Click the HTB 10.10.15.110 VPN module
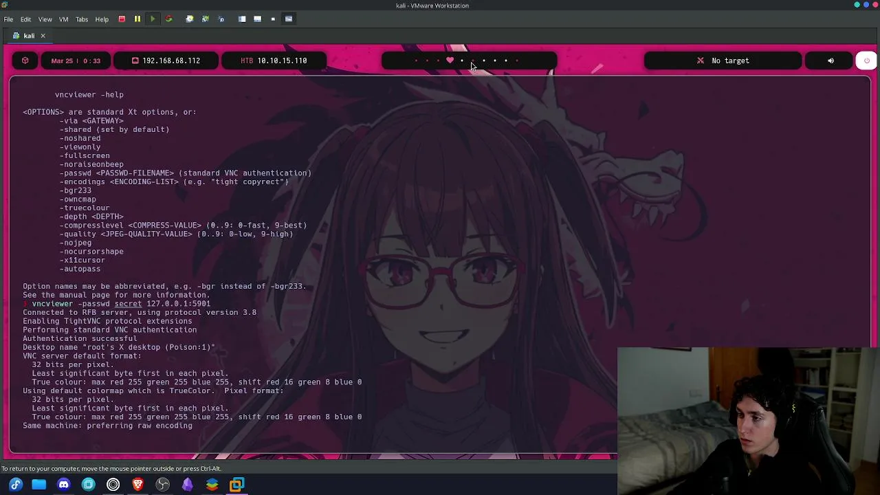The width and height of the screenshot is (880, 495). pos(274,60)
